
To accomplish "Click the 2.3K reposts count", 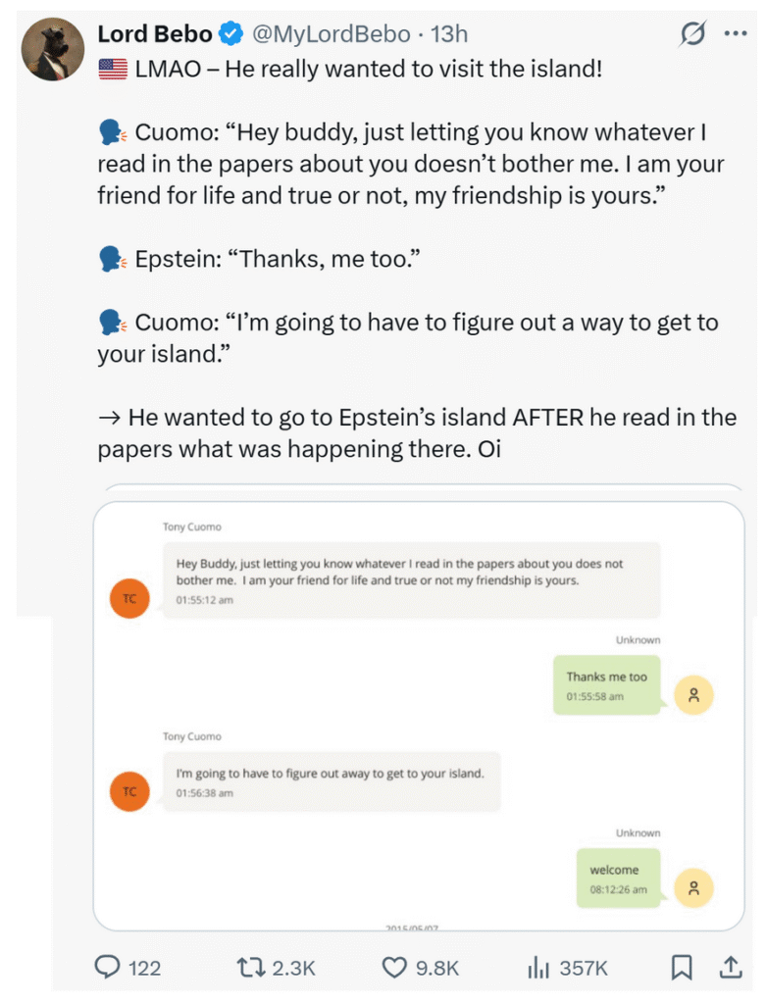I will 293,968.
